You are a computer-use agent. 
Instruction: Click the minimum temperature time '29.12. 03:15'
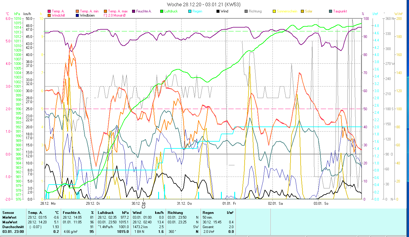pos(38,217)
